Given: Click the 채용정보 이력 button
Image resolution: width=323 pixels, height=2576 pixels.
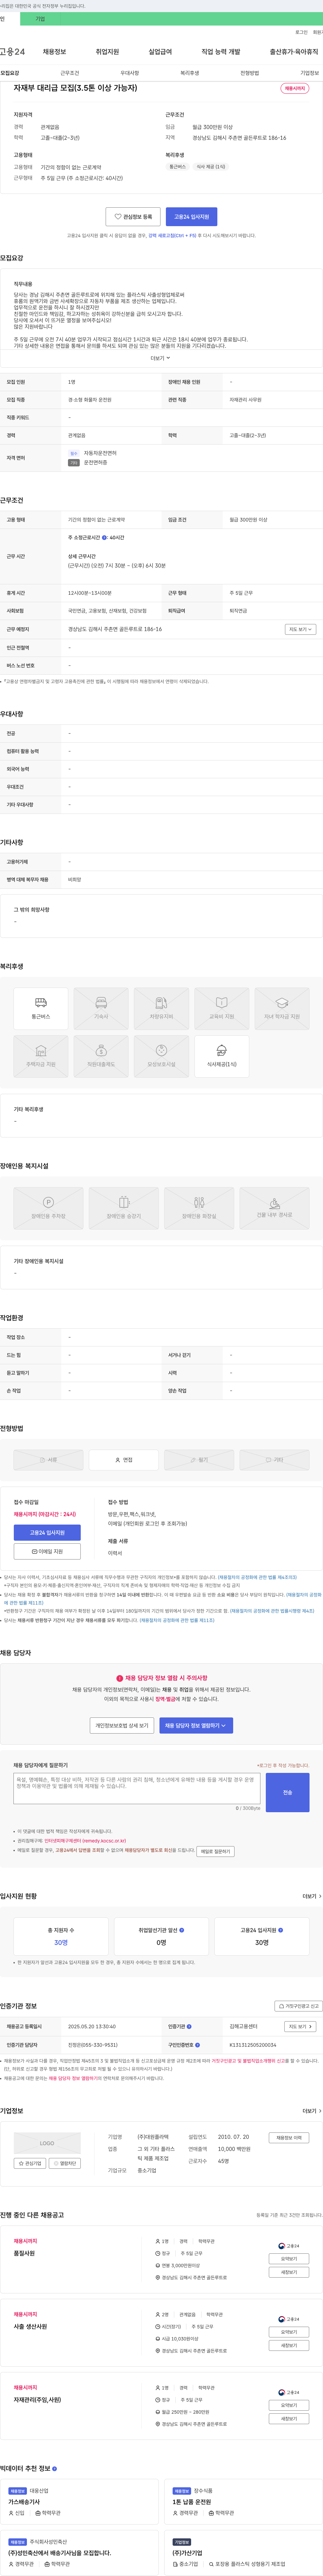Looking at the screenshot, I should (289, 2138).
